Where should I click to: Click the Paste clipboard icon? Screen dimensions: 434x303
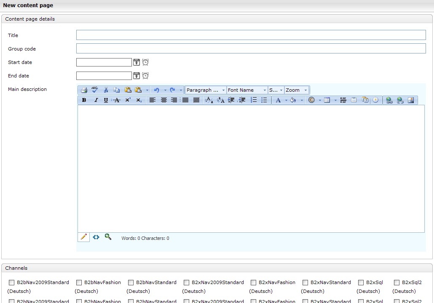coord(128,90)
